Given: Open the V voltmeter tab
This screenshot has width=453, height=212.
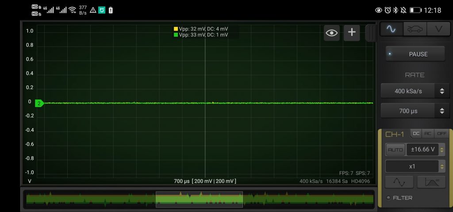Looking at the screenshot, I should [x=438, y=29].
